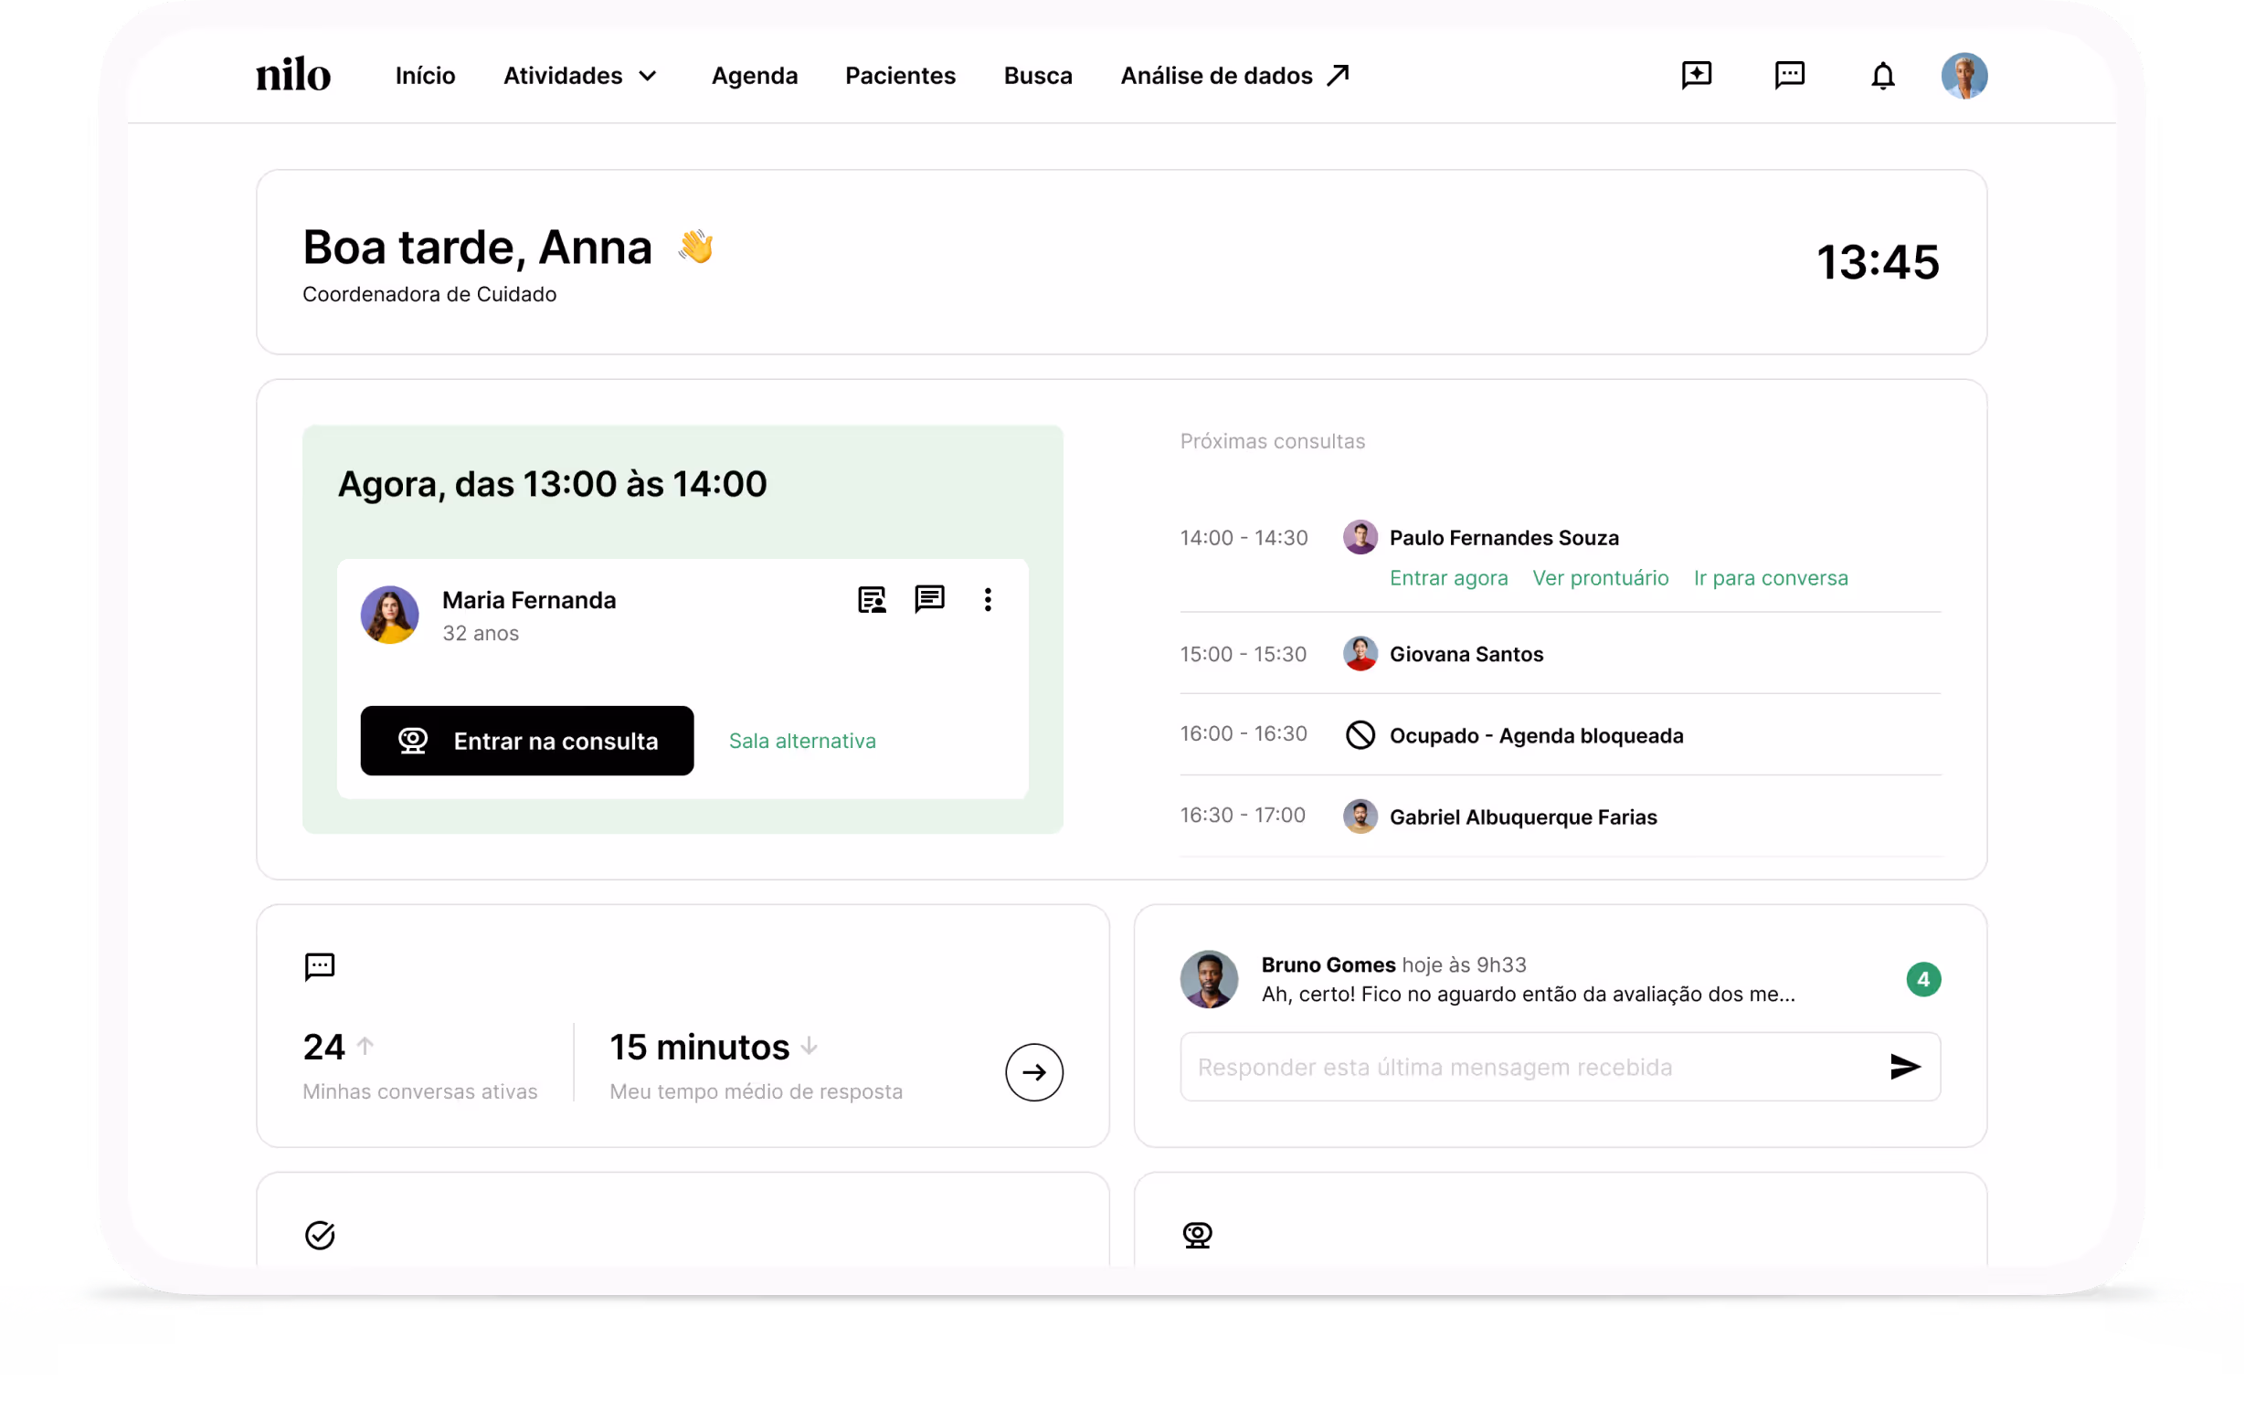Go to the Agenda tab
Viewport: 2244px width, 1401px height.
pyautogui.click(x=754, y=75)
